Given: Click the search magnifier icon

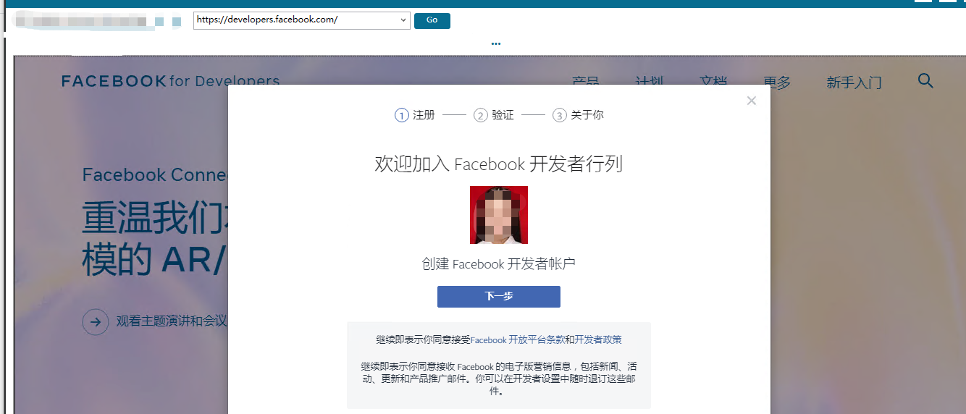Looking at the screenshot, I should [x=925, y=80].
